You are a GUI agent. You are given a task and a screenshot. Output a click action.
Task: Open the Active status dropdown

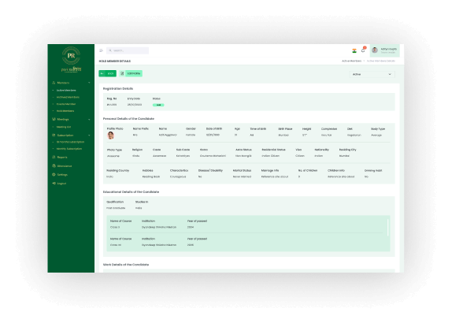pyautogui.click(x=372, y=74)
